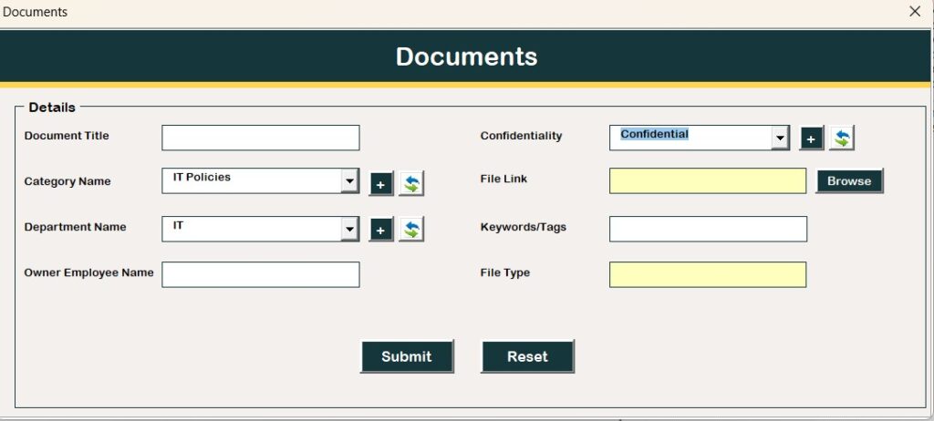This screenshot has height=421, width=934.
Task: Select the highlighted Confidential value
Action: pyautogui.click(x=655, y=134)
